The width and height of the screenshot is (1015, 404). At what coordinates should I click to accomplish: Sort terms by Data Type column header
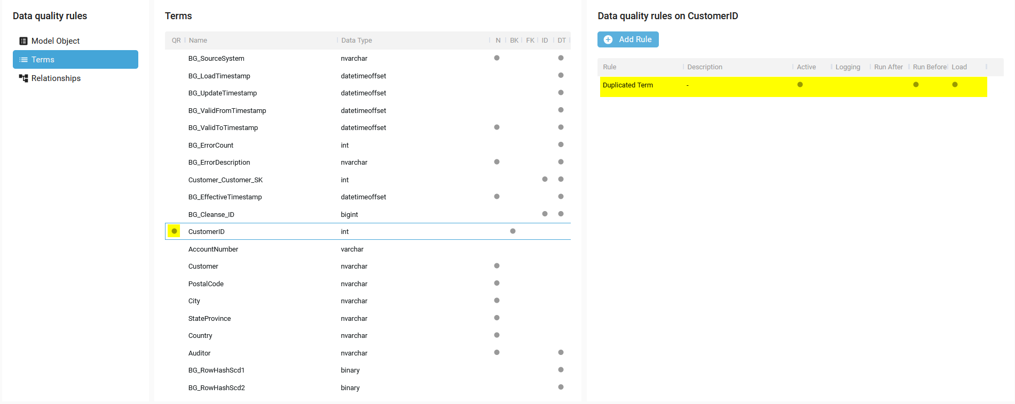pyautogui.click(x=357, y=41)
